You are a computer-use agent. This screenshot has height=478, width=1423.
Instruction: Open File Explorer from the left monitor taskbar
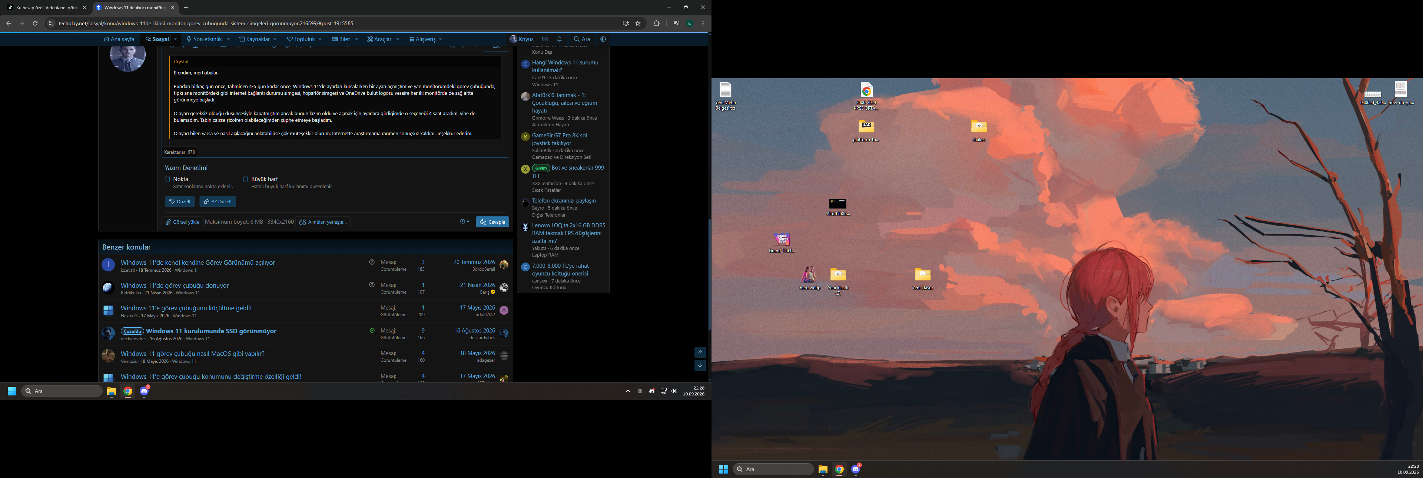point(111,391)
